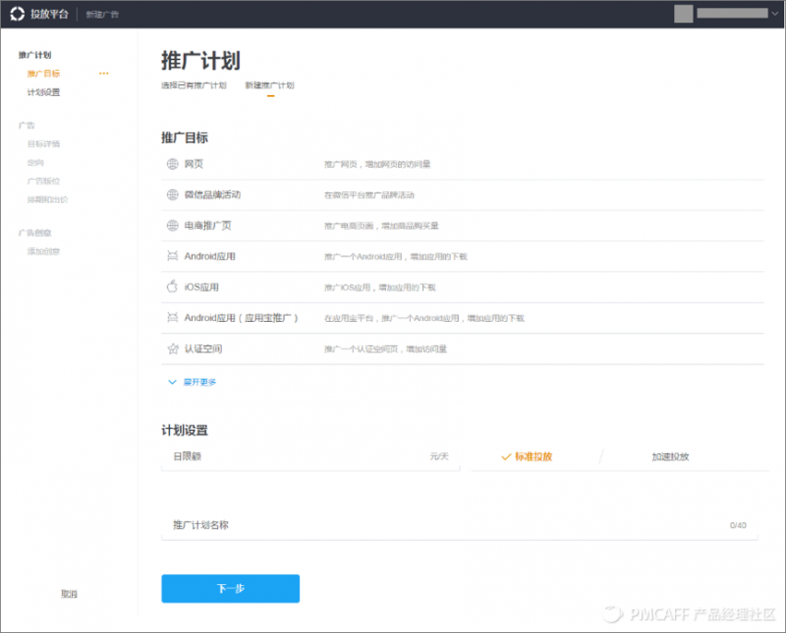Click the 下一步 button
The height and width of the screenshot is (633, 786).
click(231, 589)
